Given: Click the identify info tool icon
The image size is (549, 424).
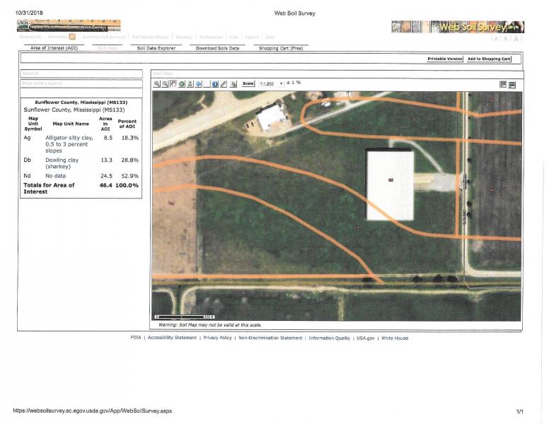Looking at the screenshot, I should click(215, 83).
